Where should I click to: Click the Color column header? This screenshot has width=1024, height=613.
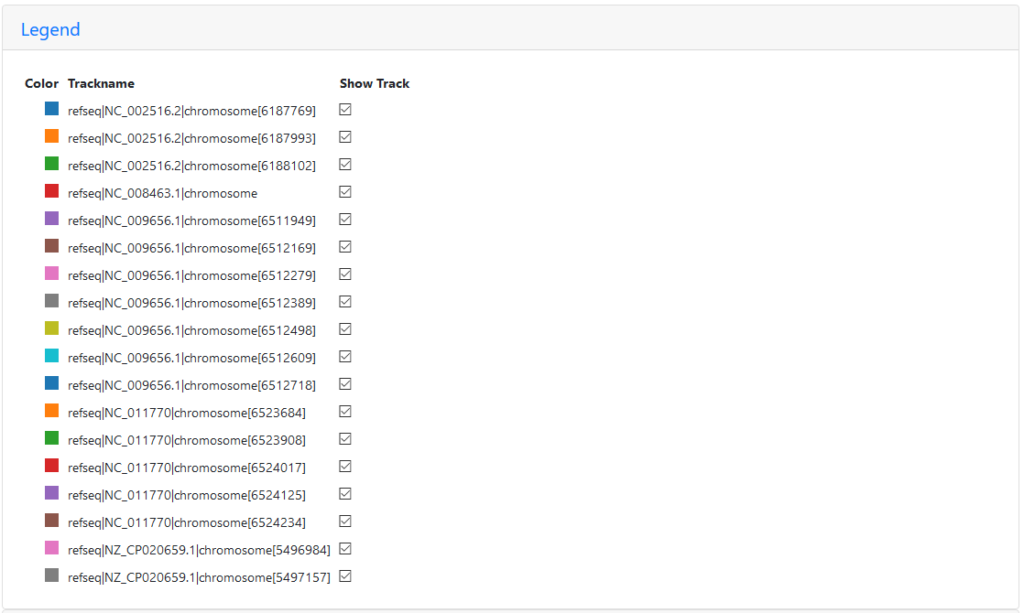point(42,83)
